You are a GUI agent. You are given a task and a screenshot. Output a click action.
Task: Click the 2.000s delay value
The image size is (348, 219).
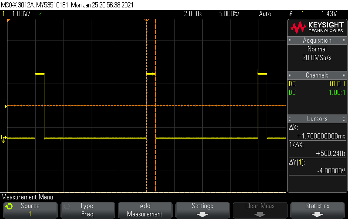coord(193,14)
